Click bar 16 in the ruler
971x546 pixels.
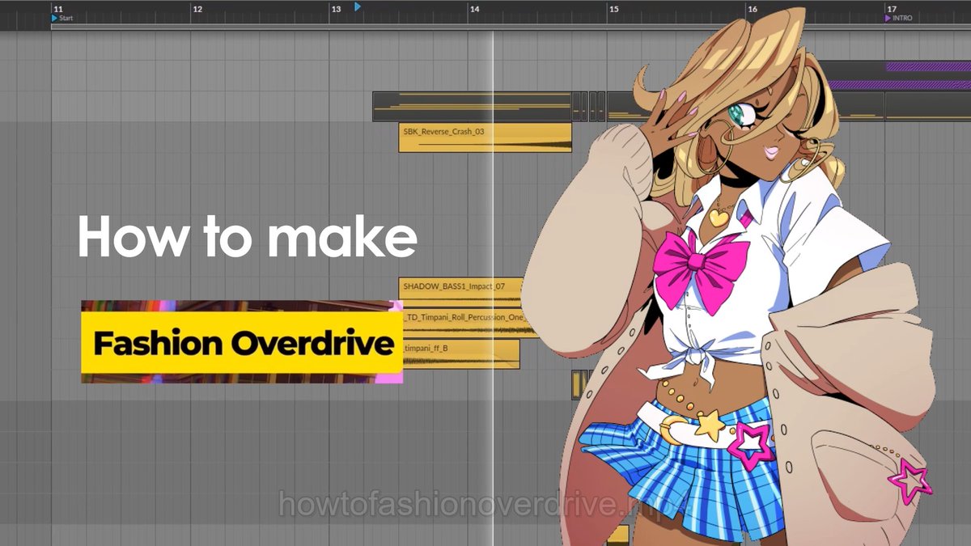click(x=753, y=9)
